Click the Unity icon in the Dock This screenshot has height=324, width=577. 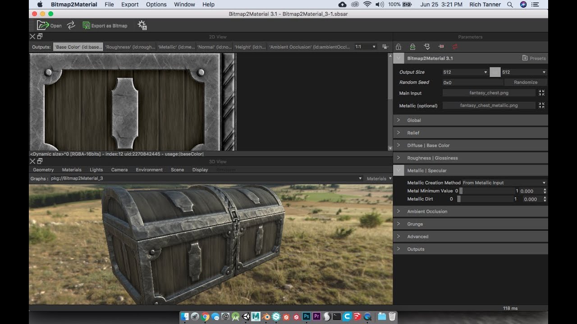coord(246,316)
